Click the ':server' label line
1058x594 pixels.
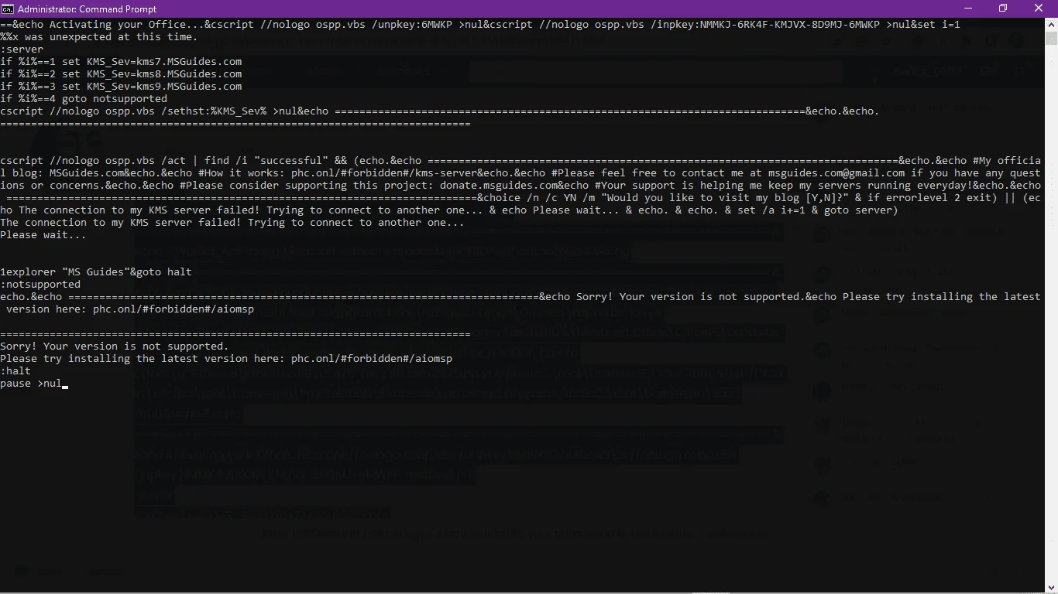click(x=22, y=49)
